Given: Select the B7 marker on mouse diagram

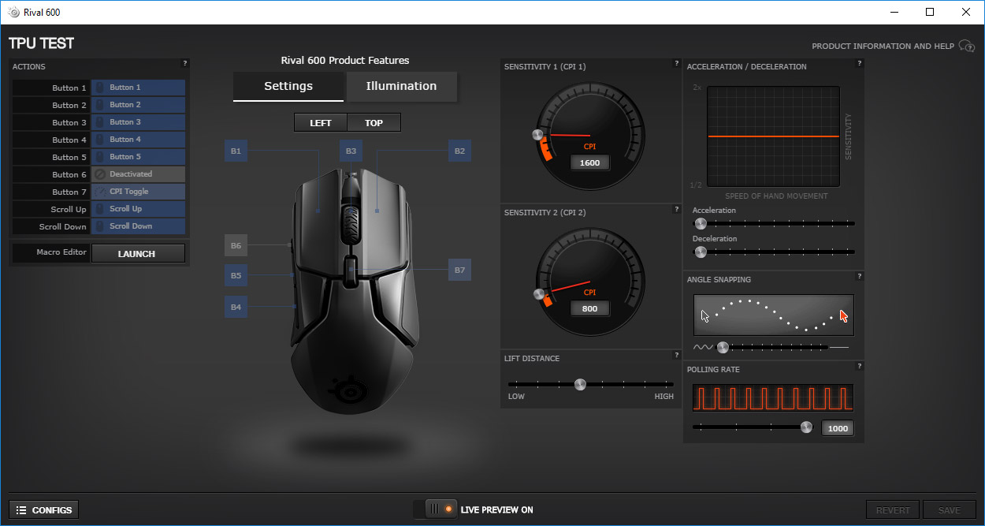Looking at the screenshot, I should 459,270.
